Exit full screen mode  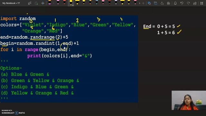click(202, 3)
